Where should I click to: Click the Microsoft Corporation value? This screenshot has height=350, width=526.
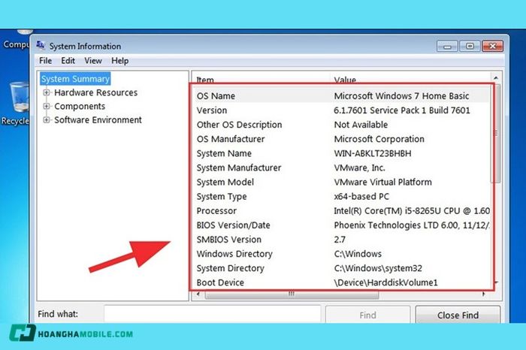379,139
